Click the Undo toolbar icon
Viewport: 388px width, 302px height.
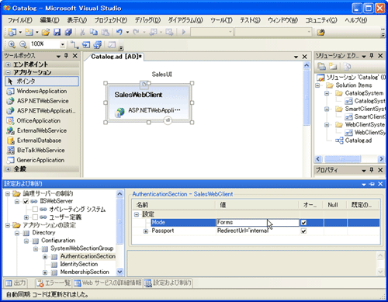coord(120,32)
